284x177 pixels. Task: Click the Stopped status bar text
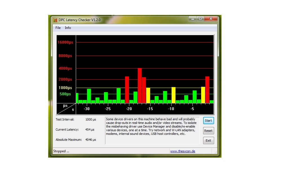[x=61, y=151]
